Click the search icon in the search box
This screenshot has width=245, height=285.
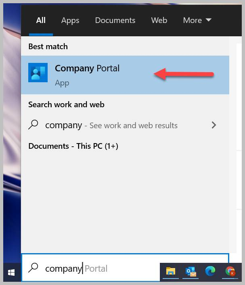(33, 268)
